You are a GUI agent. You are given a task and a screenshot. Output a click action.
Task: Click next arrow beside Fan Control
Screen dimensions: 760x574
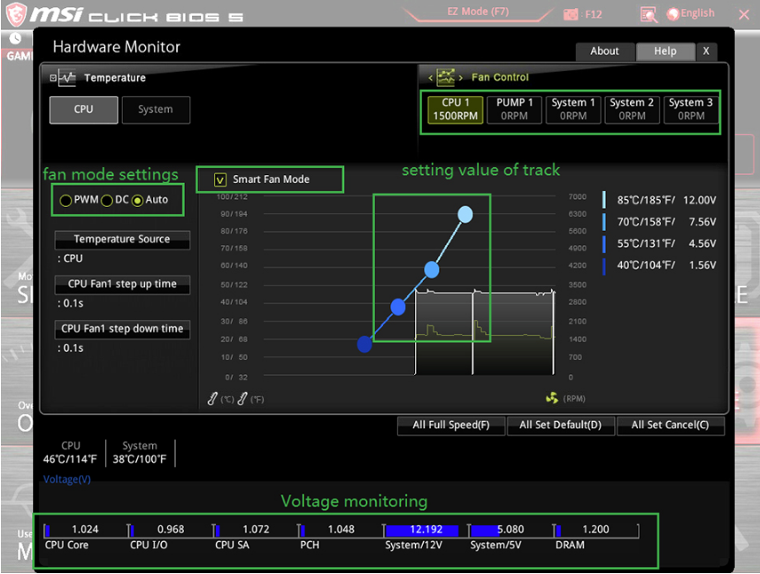(460, 78)
